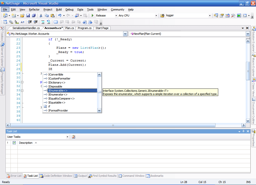Click the Open File folder icon
The width and height of the screenshot is (256, 185).
(22, 15)
